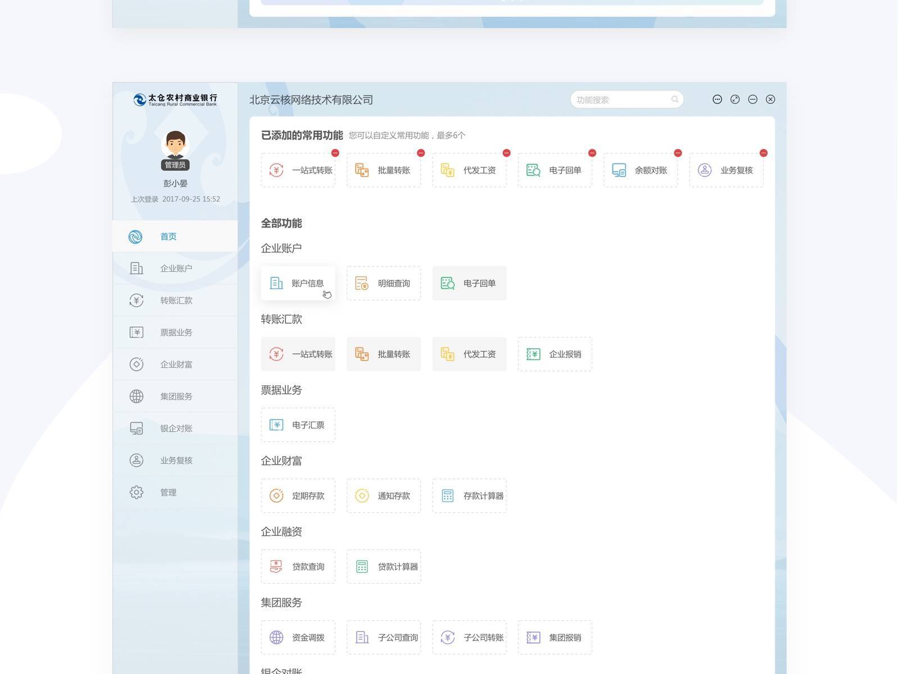
Task: Click the Taicang Rural Commercial Bank logo
Action: coord(175,100)
